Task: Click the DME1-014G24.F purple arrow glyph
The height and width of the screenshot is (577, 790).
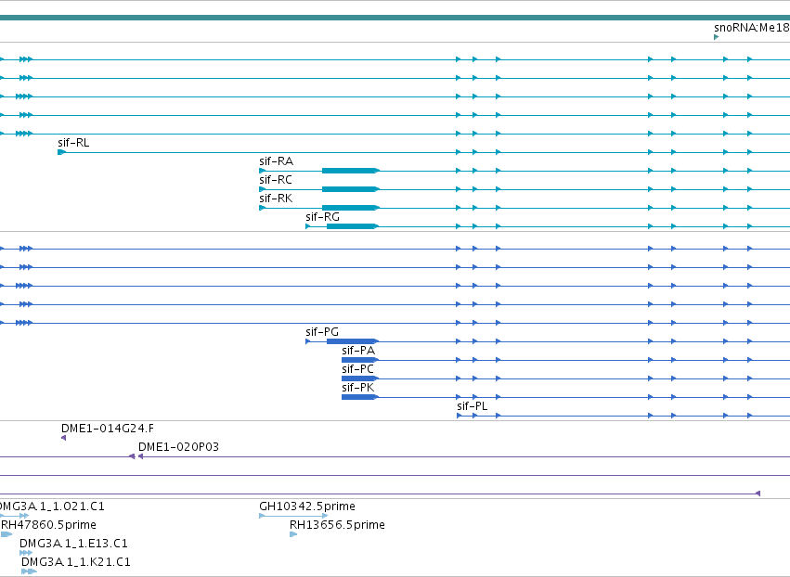Action: [x=63, y=438]
